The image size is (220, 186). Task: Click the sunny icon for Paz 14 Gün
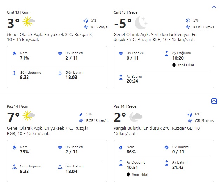[x=29, y=117]
